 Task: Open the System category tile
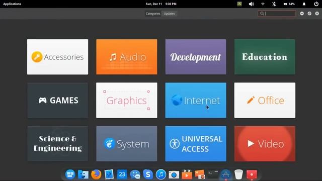127,144
